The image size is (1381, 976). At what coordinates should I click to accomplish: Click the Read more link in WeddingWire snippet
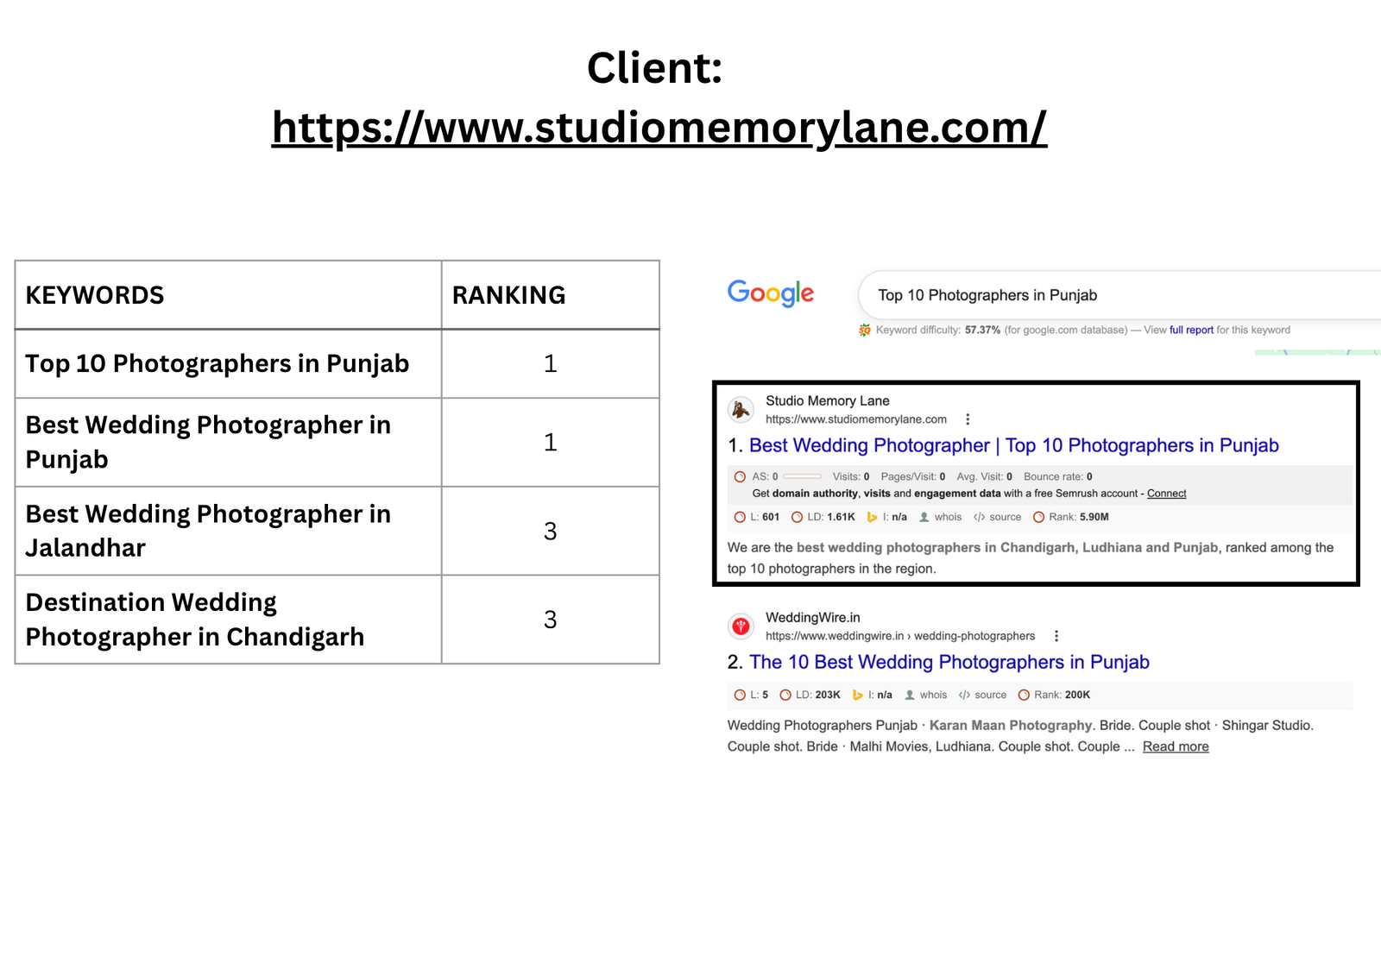coord(1176,746)
